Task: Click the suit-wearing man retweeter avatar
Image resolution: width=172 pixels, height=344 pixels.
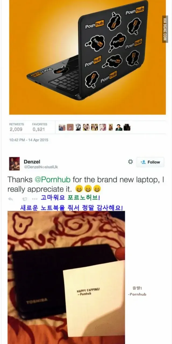Action: (x=119, y=127)
